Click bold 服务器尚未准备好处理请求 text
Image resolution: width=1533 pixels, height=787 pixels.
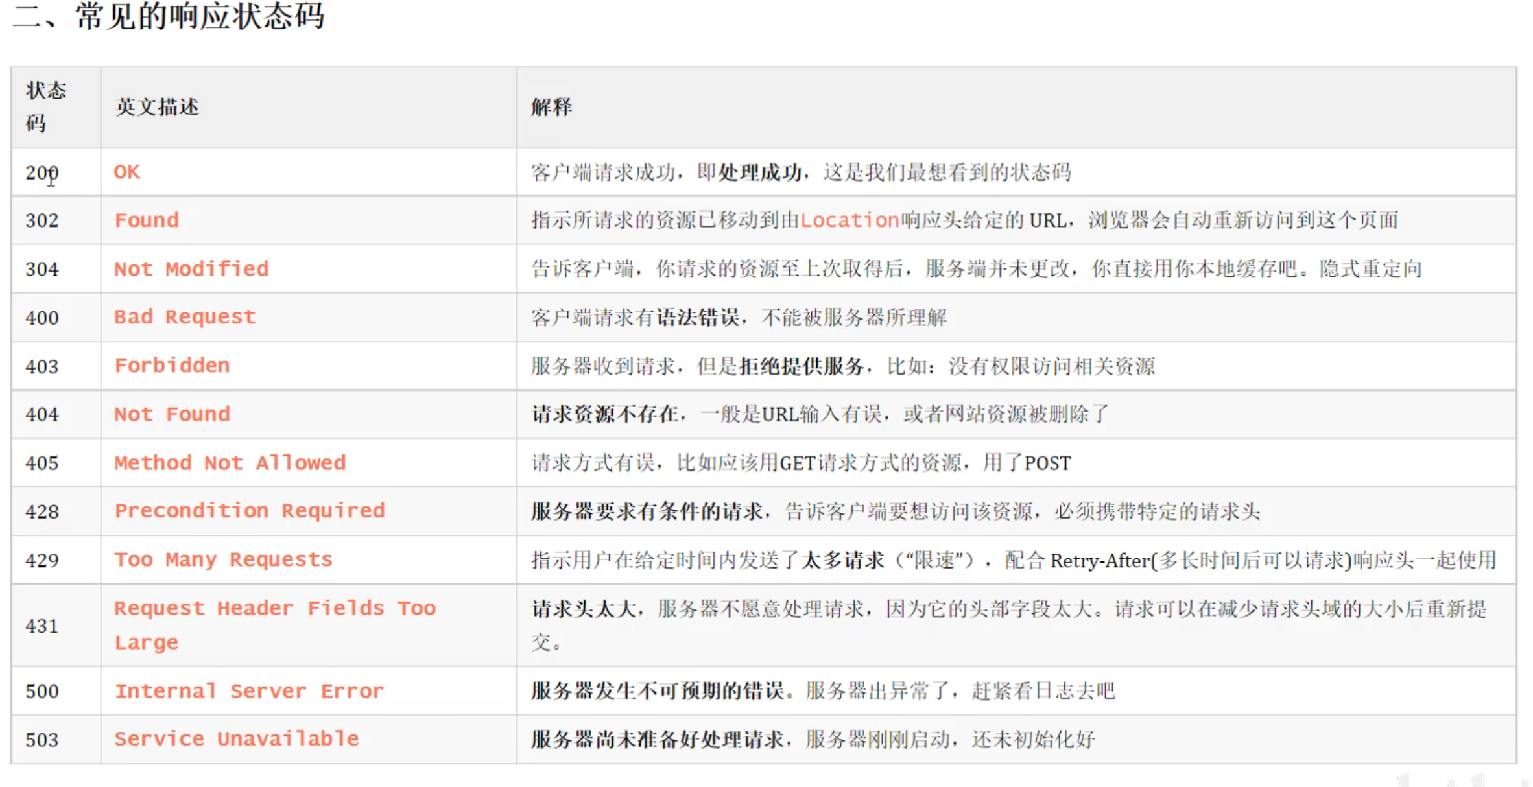click(657, 740)
